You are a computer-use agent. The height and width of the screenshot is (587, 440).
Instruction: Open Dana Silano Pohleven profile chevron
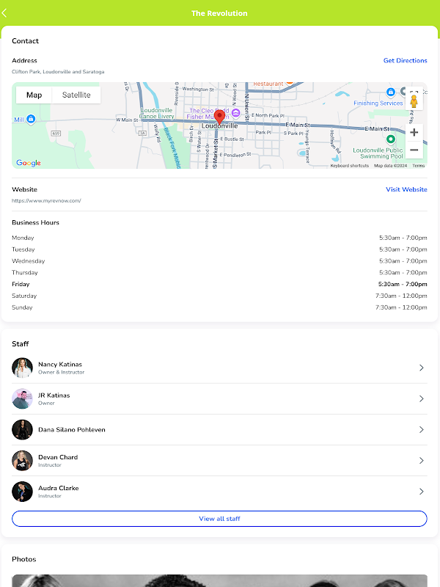point(421,429)
